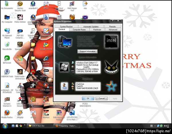Cancel the System Properties dialog

(101, 98)
